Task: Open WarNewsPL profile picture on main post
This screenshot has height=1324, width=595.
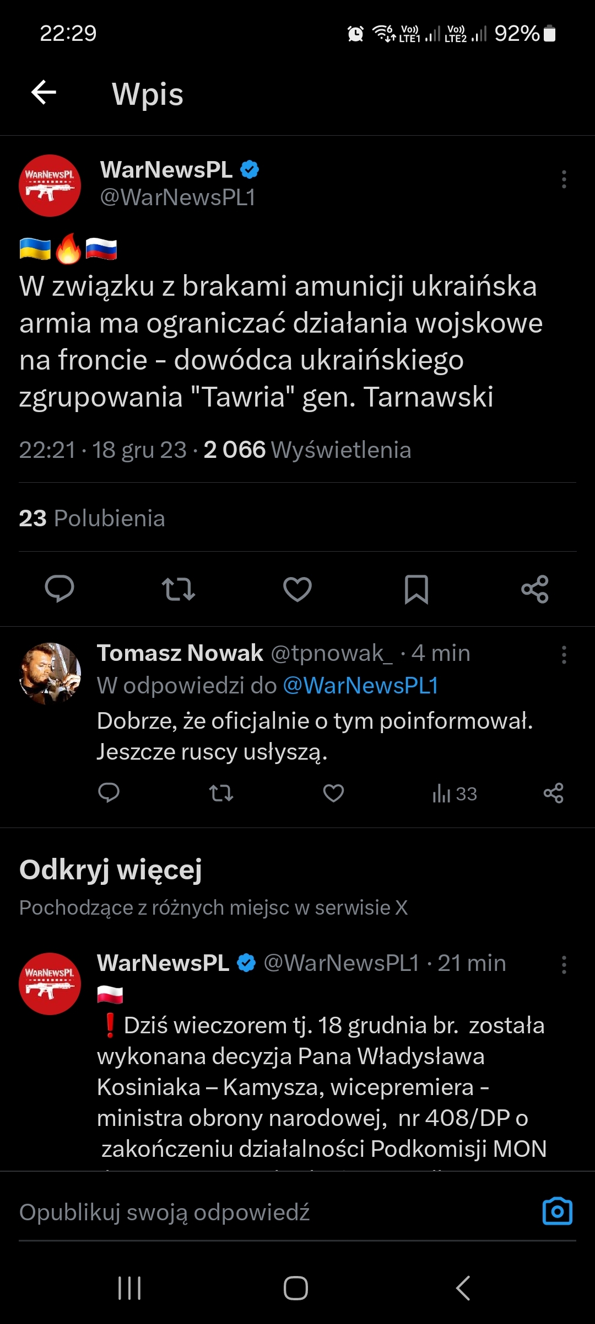Action: click(x=50, y=185)
